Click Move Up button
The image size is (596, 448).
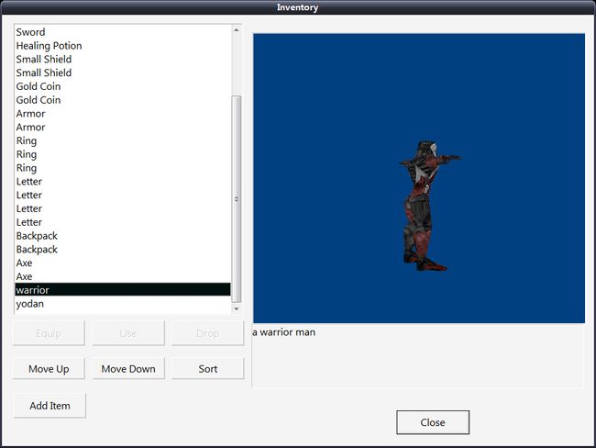[x=49, y=369]
